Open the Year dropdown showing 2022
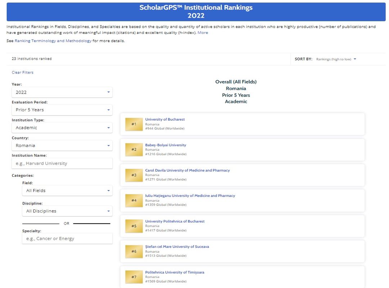Viewport: 389px width, 288px height. point(62,92)
